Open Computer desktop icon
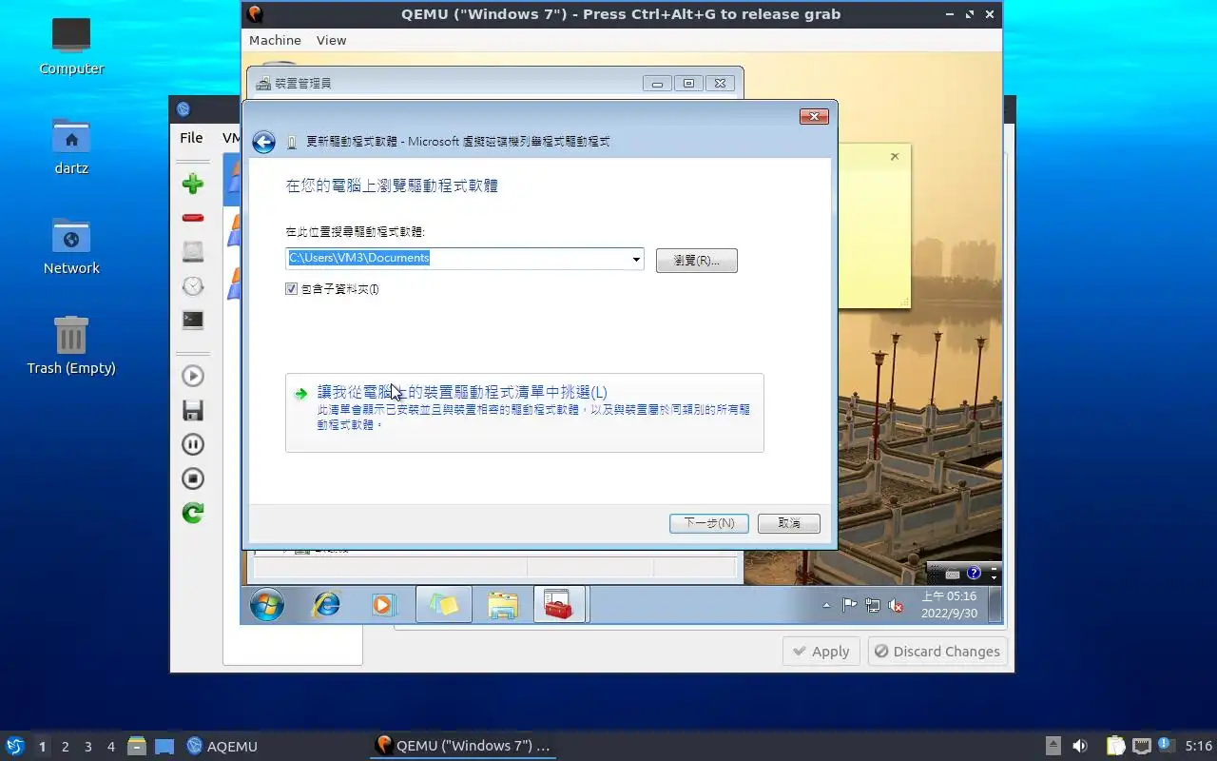This screenshot has width=1217, height=761. pyautogui.click(x=71, y=46)
